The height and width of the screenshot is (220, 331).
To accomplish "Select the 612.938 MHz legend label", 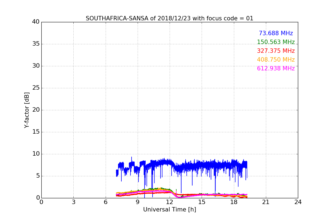I will (x=276, y=68).
